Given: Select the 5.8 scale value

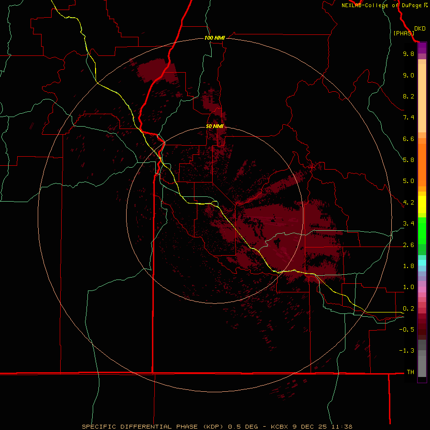Looking at the screenshot, I should point(408,160).
